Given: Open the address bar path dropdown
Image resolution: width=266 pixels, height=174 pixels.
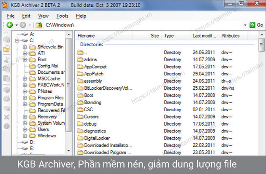Looking at the screenshot, I should [245, 25].
